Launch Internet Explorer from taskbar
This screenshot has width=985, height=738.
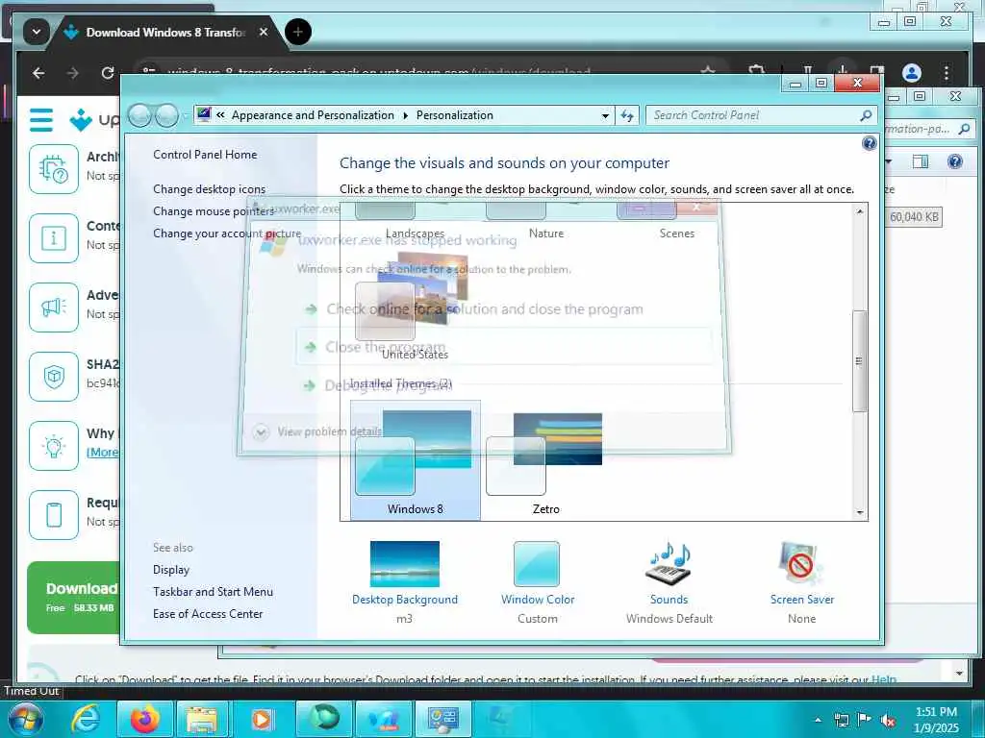click(x=85, y=719)
